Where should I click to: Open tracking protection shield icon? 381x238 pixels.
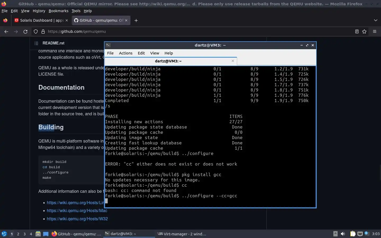36,31
